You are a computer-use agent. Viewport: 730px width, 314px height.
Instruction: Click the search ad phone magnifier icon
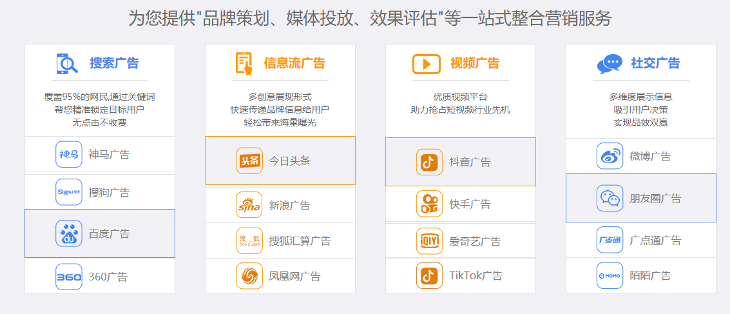(67, 64)
